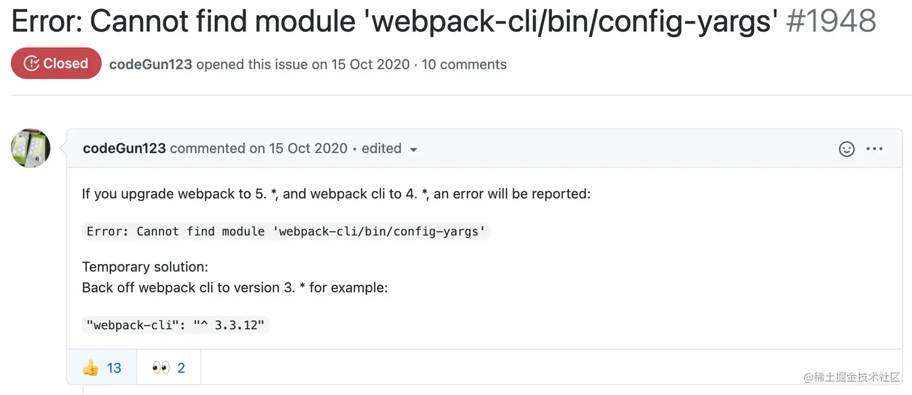Image resolution: width=912 pixels, height=395 pixels.
Task: Click the 'Back off webpack cli' line
Action: [x=235, y=288]
